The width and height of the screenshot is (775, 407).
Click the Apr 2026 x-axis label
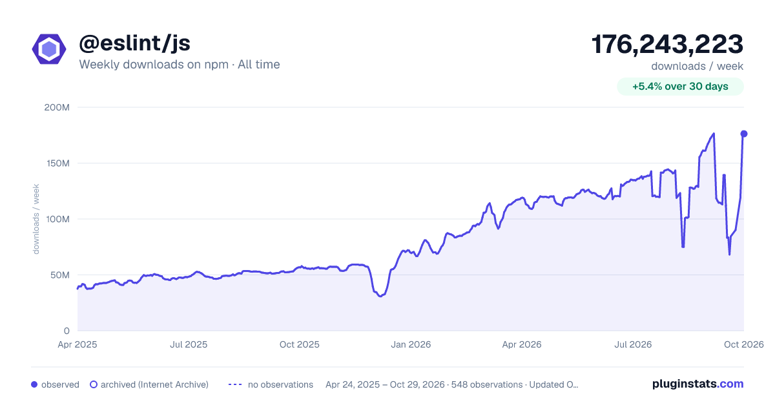pyautogui.click(x=522, y=345)
